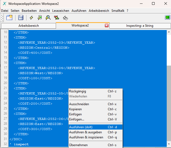The image size is (171, 148).
Task: Open the Smalltalk menu
Action: (118, 11)
